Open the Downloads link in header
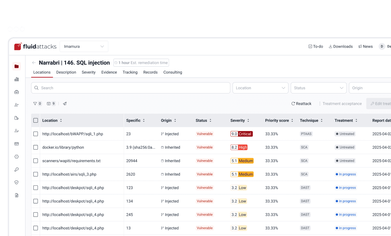This screenshot has height=236, width=391. (x=341, y=46)
